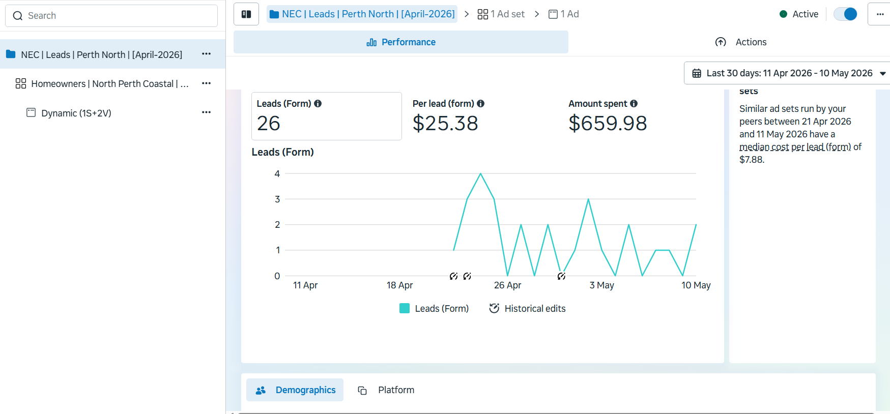890x414 pixels.
Task: Show info tooltip for Leads (Form)
Action: (318, 104)
